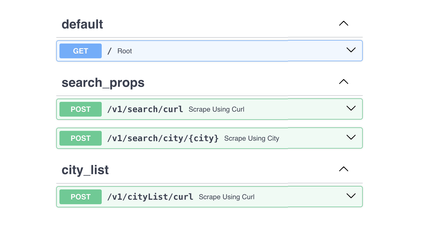This screenshot has height=229, width=424.
Task: Click the POST badge on /v1/cityList/curl
Action: click(80, 197)
